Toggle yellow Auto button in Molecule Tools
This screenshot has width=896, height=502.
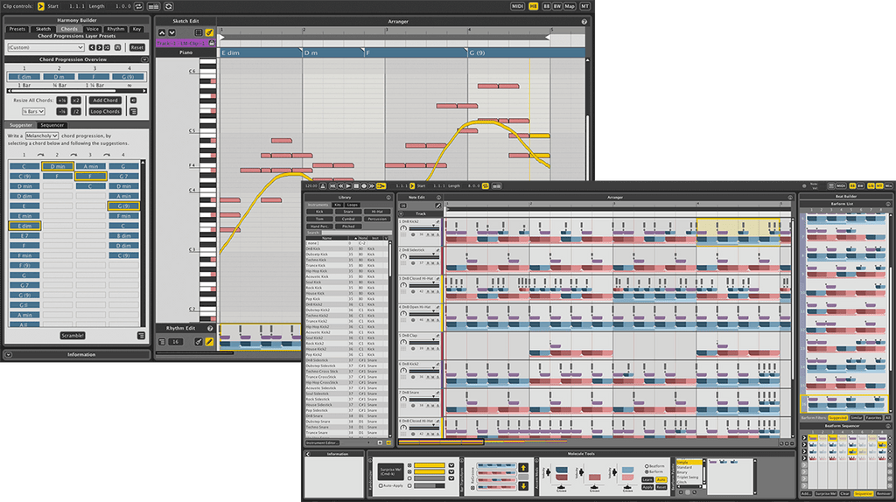pos(661,480)
